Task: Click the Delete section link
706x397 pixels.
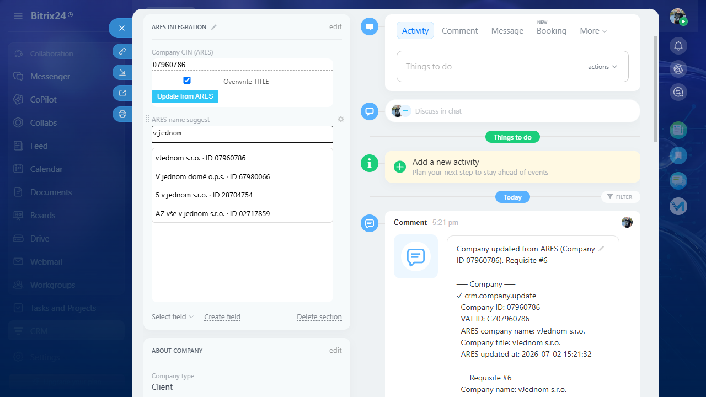Action: click(x=319, y=317)
